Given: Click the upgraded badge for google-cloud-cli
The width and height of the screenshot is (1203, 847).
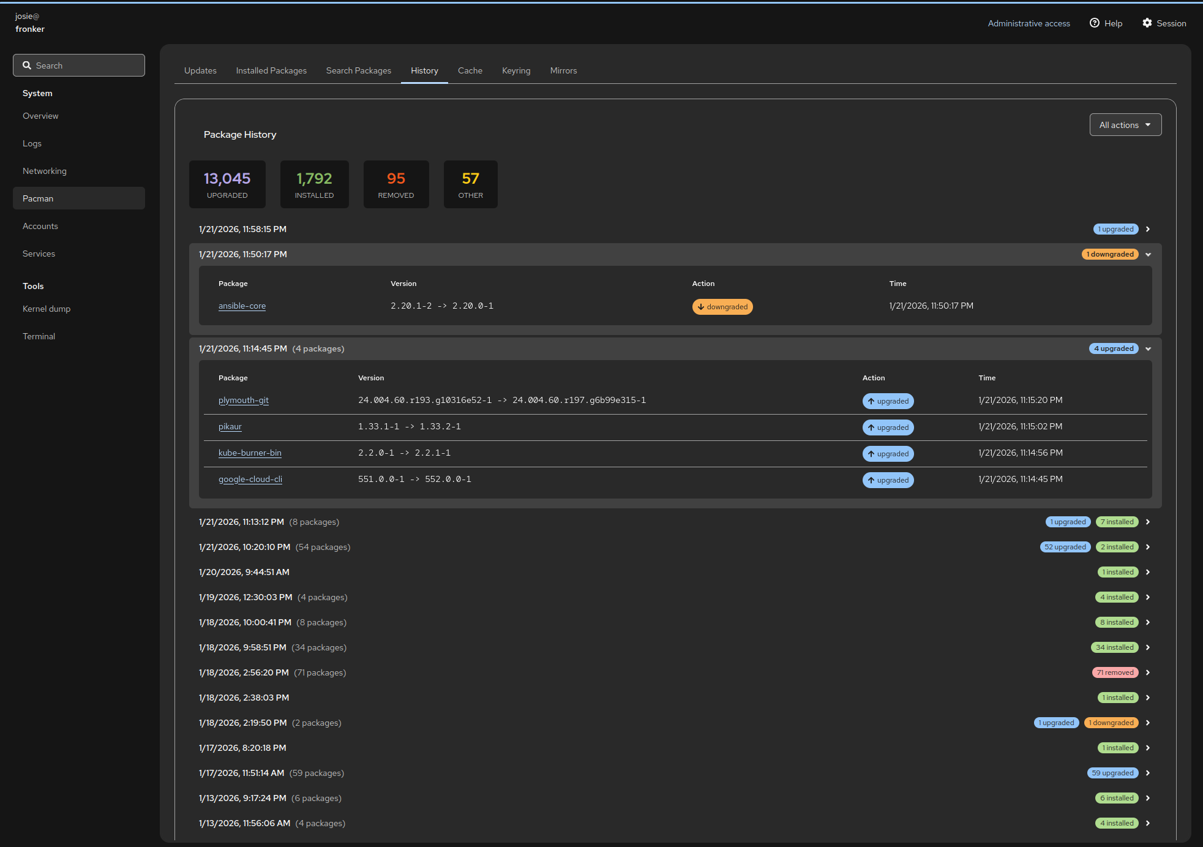Looking at the screenshot, I should tap(888, 480).
